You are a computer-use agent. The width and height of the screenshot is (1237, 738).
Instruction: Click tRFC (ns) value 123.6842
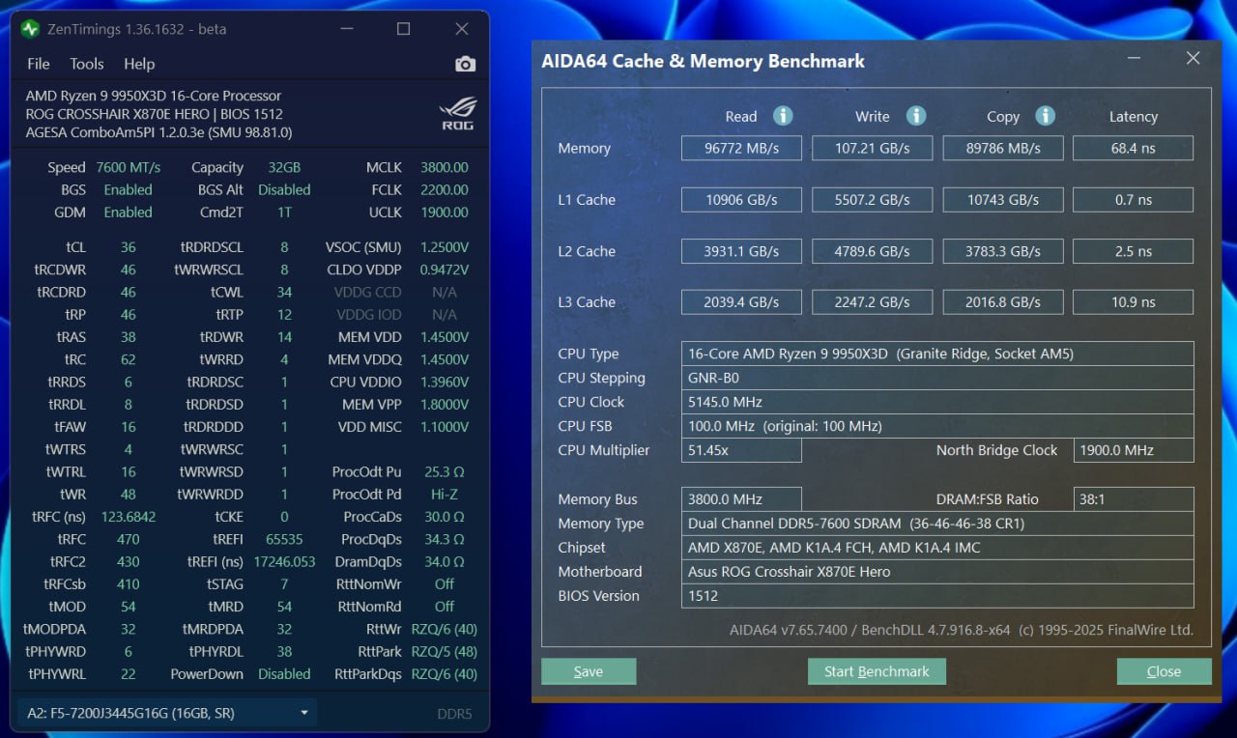coord(129,517)
